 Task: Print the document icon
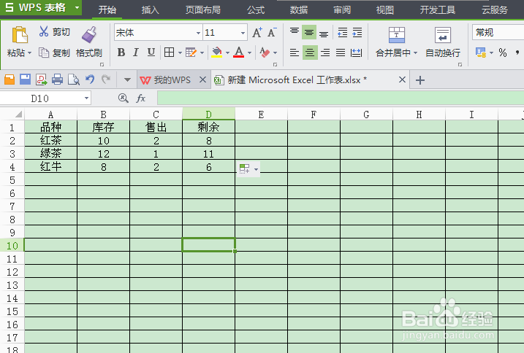[x=58, y=79]
